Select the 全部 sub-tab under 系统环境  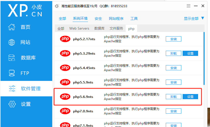point(61,29)
